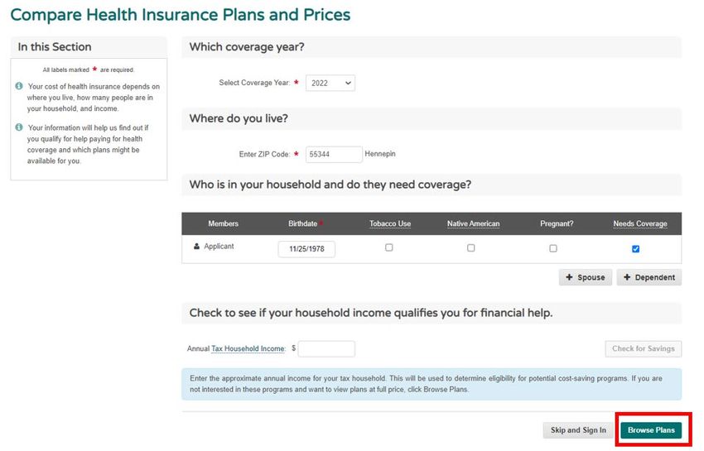Click the info icon beside Your information text
Viewport: 704px width, 451px height.
coord(19,127)
